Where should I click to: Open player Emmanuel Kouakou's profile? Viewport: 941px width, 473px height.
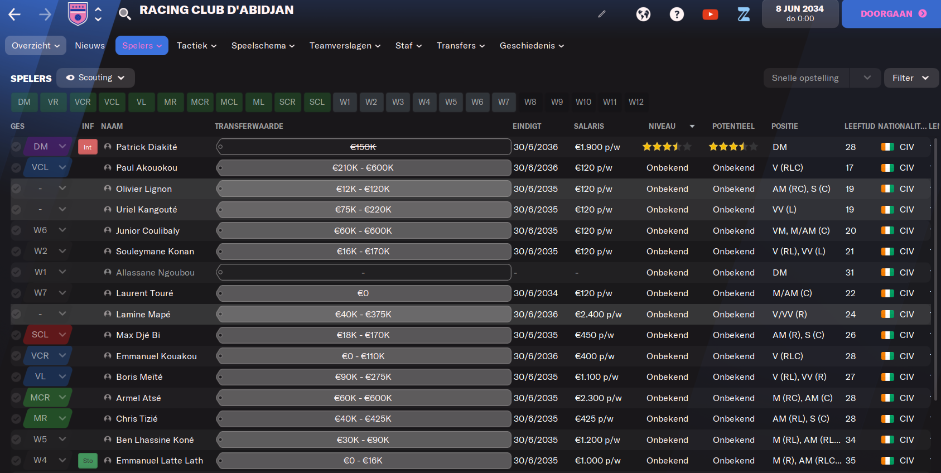tap(156, 356)
